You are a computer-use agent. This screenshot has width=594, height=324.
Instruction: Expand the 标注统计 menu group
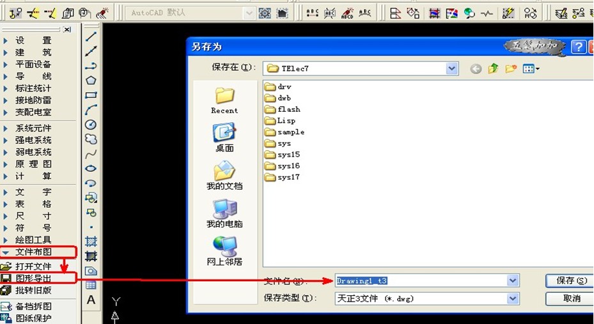[x=33, y=88]
